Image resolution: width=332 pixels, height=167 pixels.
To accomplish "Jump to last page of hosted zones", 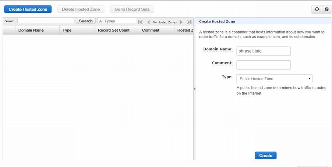I will click(189, 22).
